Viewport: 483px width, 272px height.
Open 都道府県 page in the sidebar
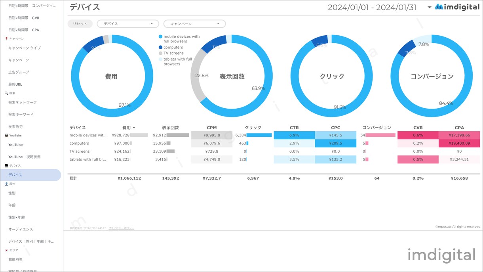[15, 260]
